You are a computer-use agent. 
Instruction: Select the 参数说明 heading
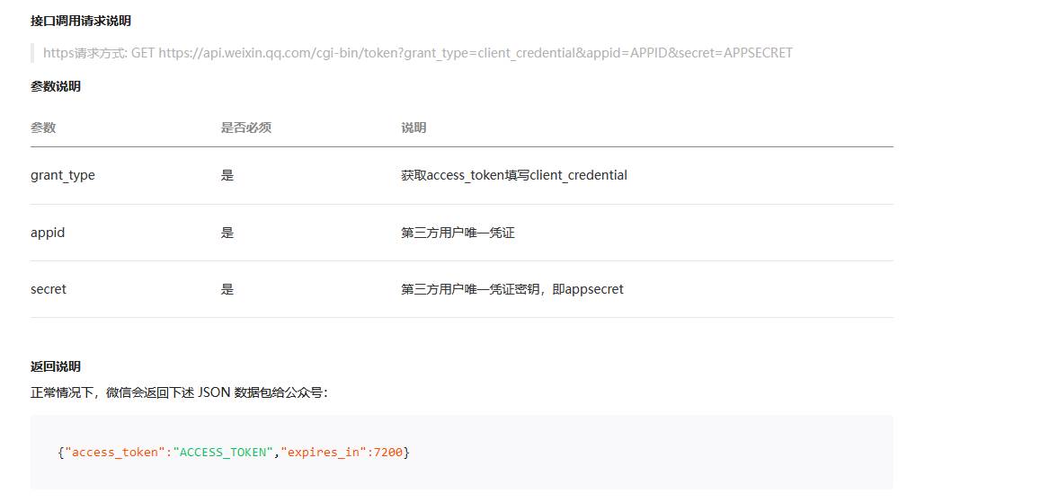[56, 87]
